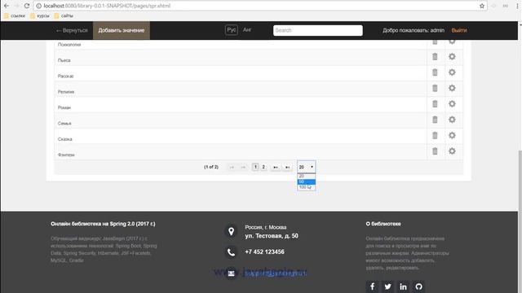Click the Сказка row text
The height and width of the screenshot is (293, 522).
[x=65, y=139]
